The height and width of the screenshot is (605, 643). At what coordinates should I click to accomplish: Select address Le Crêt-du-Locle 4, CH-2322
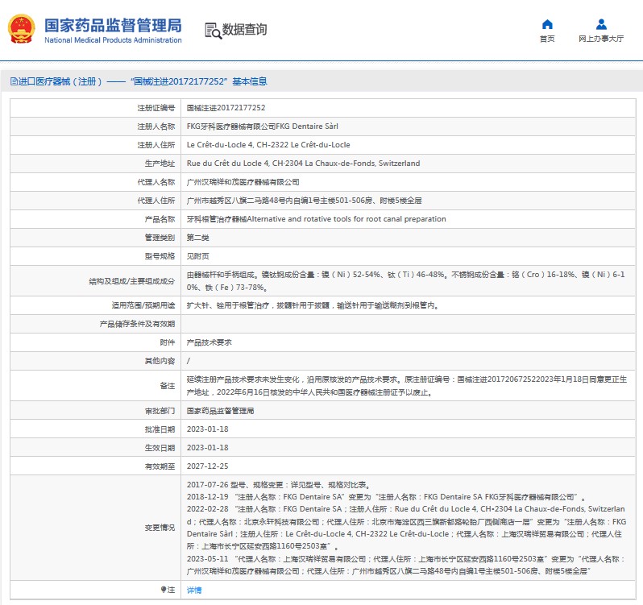pyautogui.click(x=268, y=145)
